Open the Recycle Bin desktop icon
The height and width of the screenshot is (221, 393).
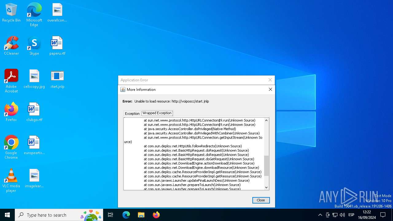pyautogui.click(x=11, y=13)
